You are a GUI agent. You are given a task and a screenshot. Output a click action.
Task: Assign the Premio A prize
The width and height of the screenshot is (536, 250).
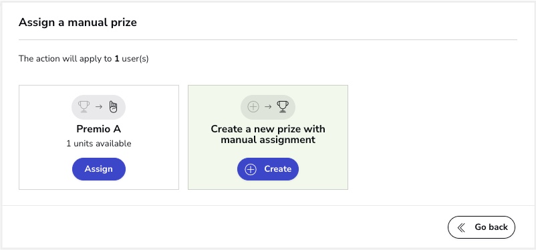click(x=99, y=169)
